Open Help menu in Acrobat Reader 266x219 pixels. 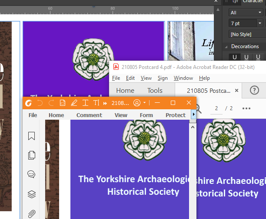[x=204, y=78]
